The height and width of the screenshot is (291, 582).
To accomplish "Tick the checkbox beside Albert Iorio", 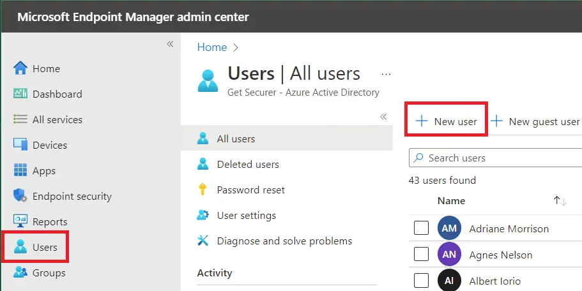I will [x=421, y=281].
